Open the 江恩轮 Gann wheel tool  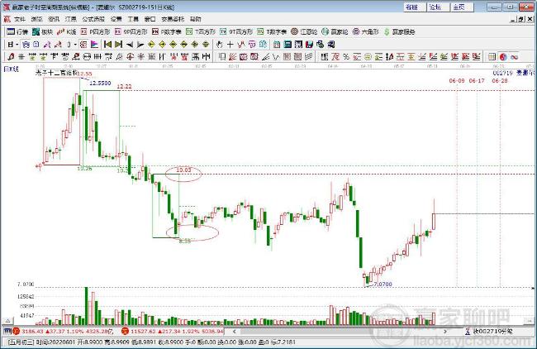click(304, 32)
